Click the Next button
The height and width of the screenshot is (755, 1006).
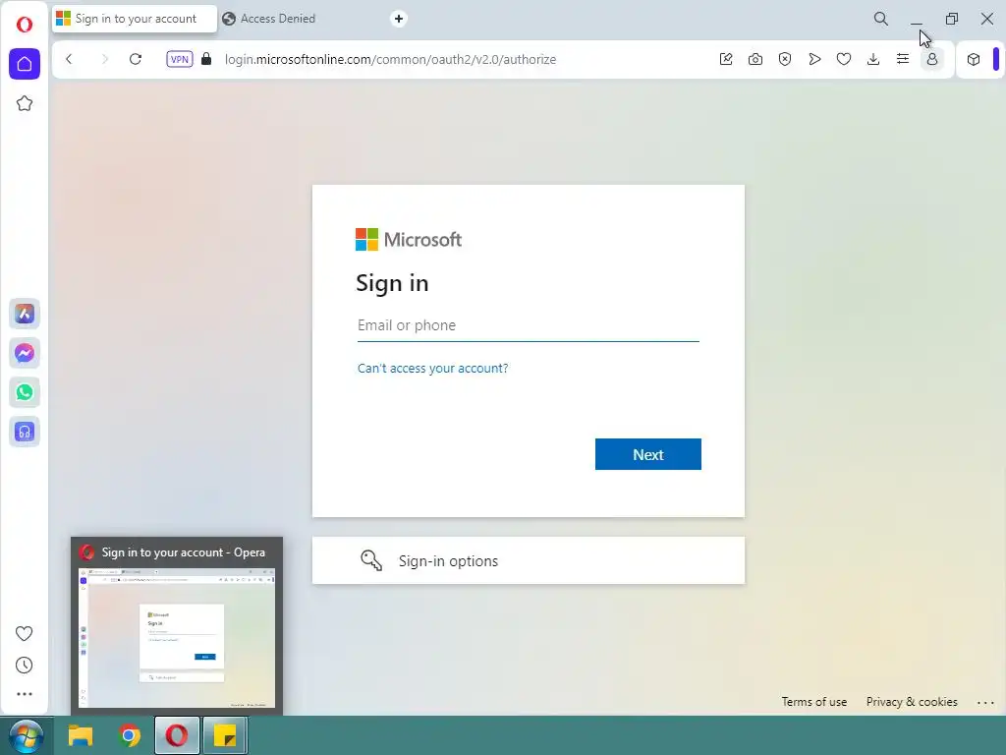[648, 454]
